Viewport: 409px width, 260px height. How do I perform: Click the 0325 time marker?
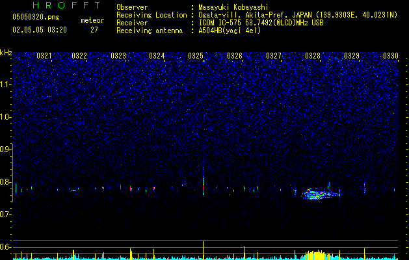196,56
